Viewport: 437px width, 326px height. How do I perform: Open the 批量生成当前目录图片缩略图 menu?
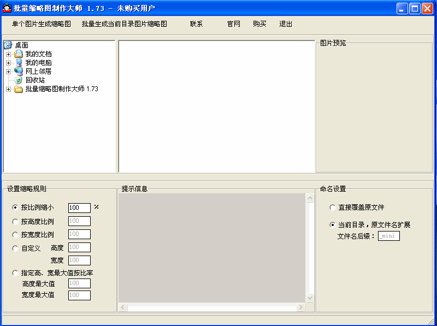[x=124, y=24]
